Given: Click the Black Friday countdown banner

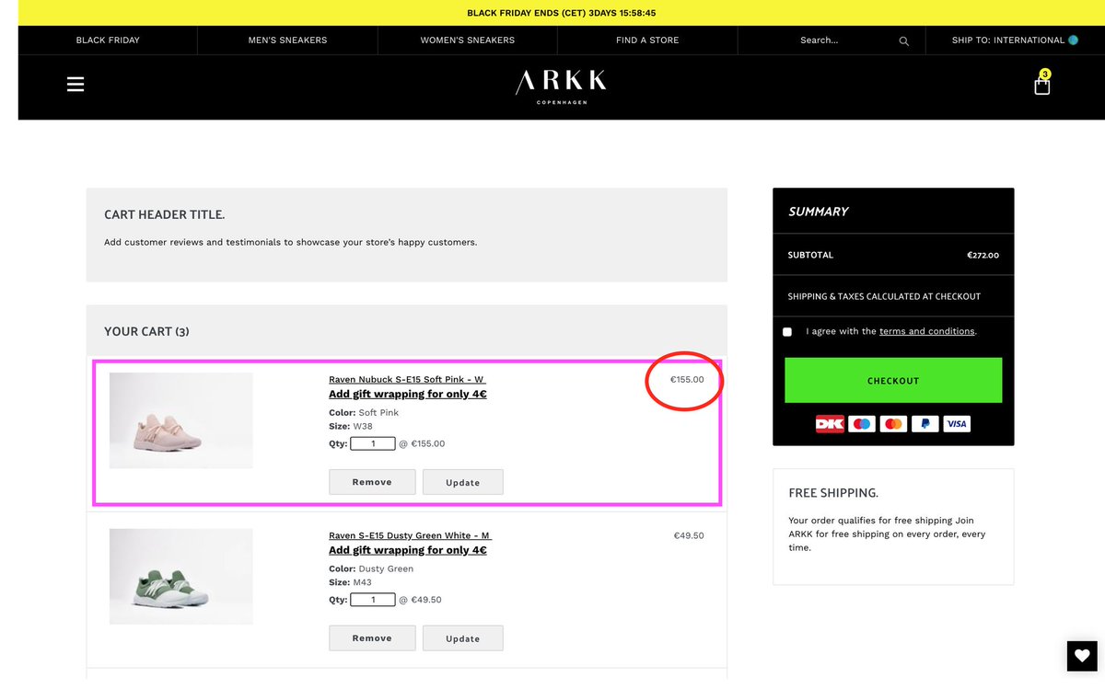Looking at the screenshot, I should [562, 13].
